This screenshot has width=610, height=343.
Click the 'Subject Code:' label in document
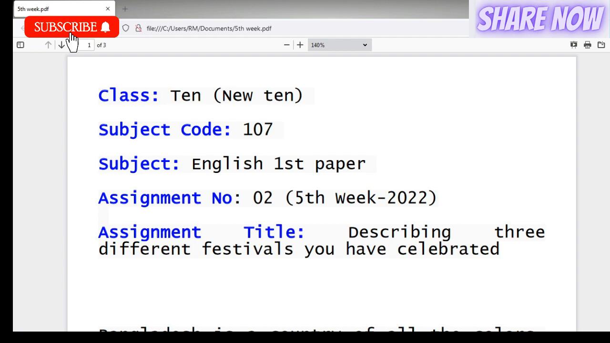coord(165,130)
